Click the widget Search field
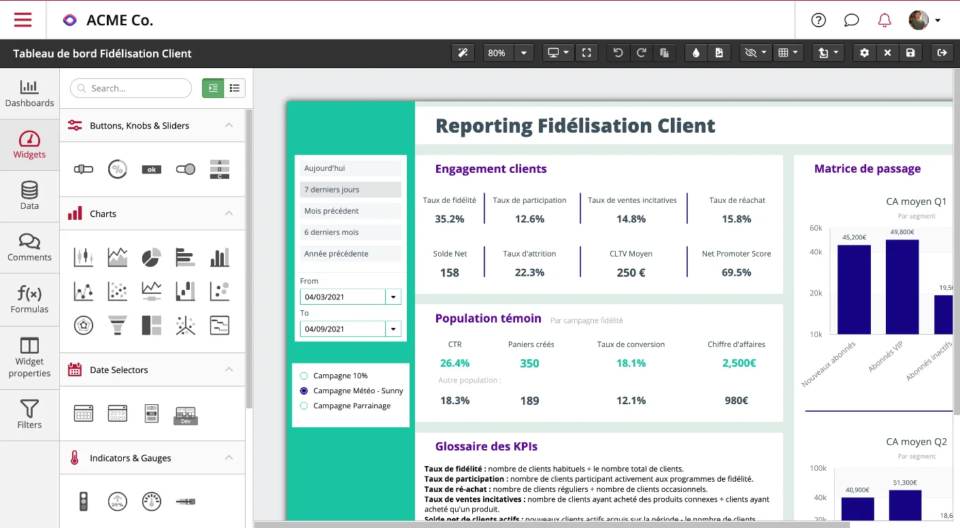Screen dimensions: 960x528 [131, 88]
